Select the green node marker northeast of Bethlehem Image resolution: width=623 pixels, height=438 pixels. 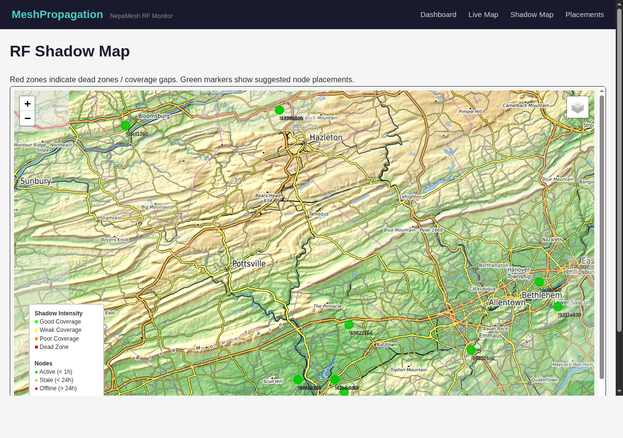(539, 282)
